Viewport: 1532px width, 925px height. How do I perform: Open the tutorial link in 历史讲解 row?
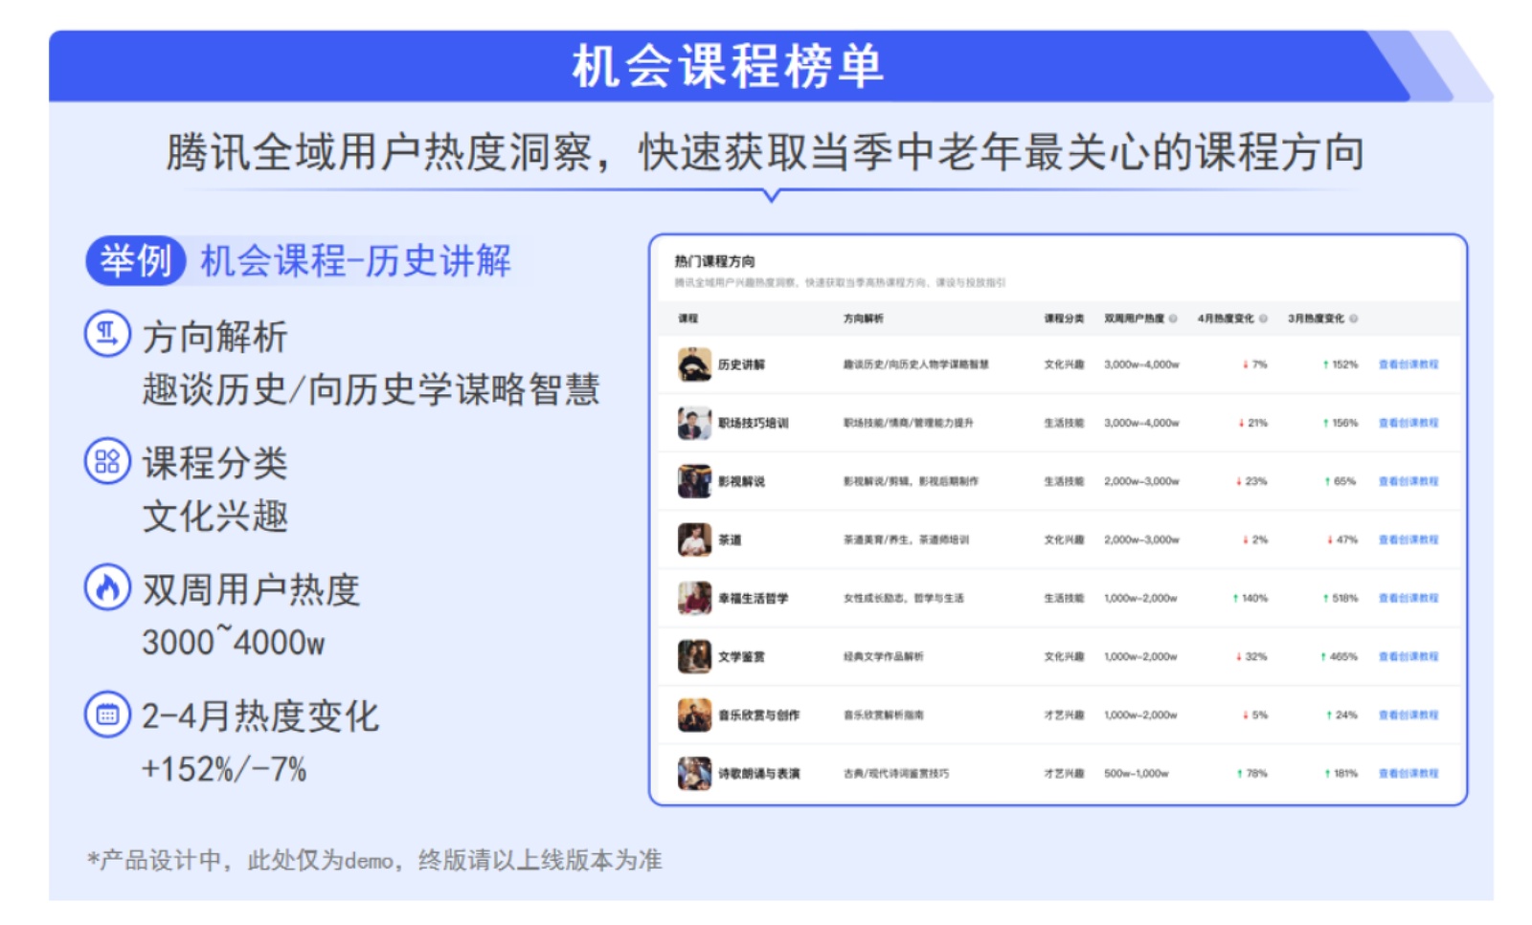click(x=1408, y=364)
